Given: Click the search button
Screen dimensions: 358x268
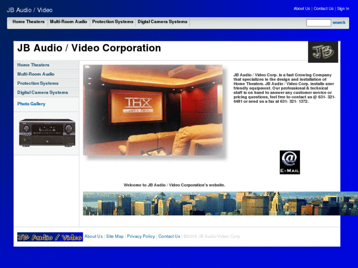Looking at the screenshot, I should click(x=339, y=23).
